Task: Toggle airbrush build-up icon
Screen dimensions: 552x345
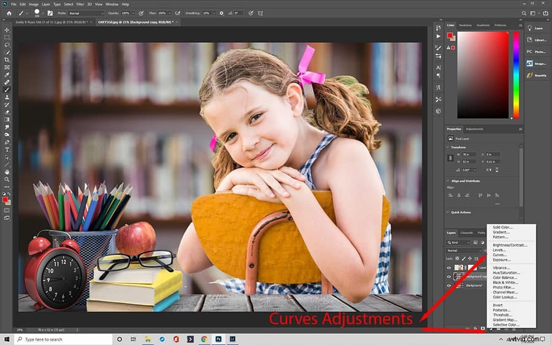Action: click(x=178, y=13)
